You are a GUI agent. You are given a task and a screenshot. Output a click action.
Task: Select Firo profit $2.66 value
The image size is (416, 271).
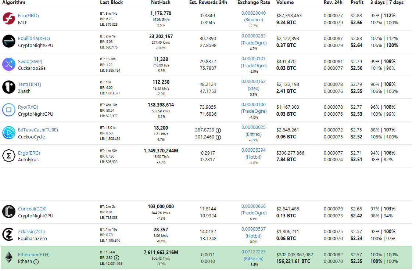click(356, 22)
